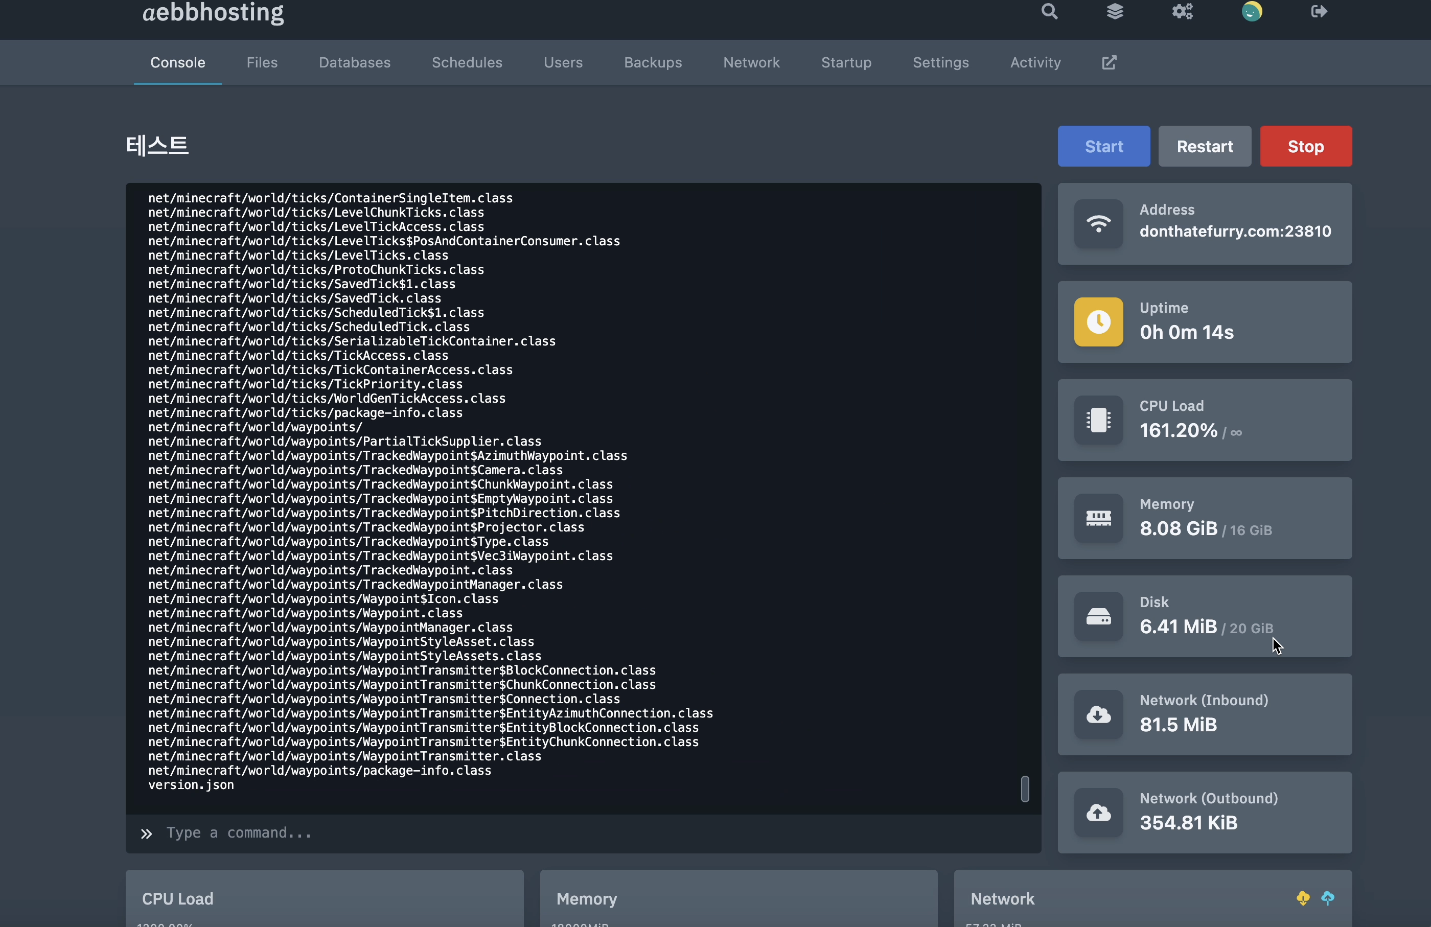The image size is (1431, 927).
Task: Click the user avatar icon
Action: point(1252,11)
